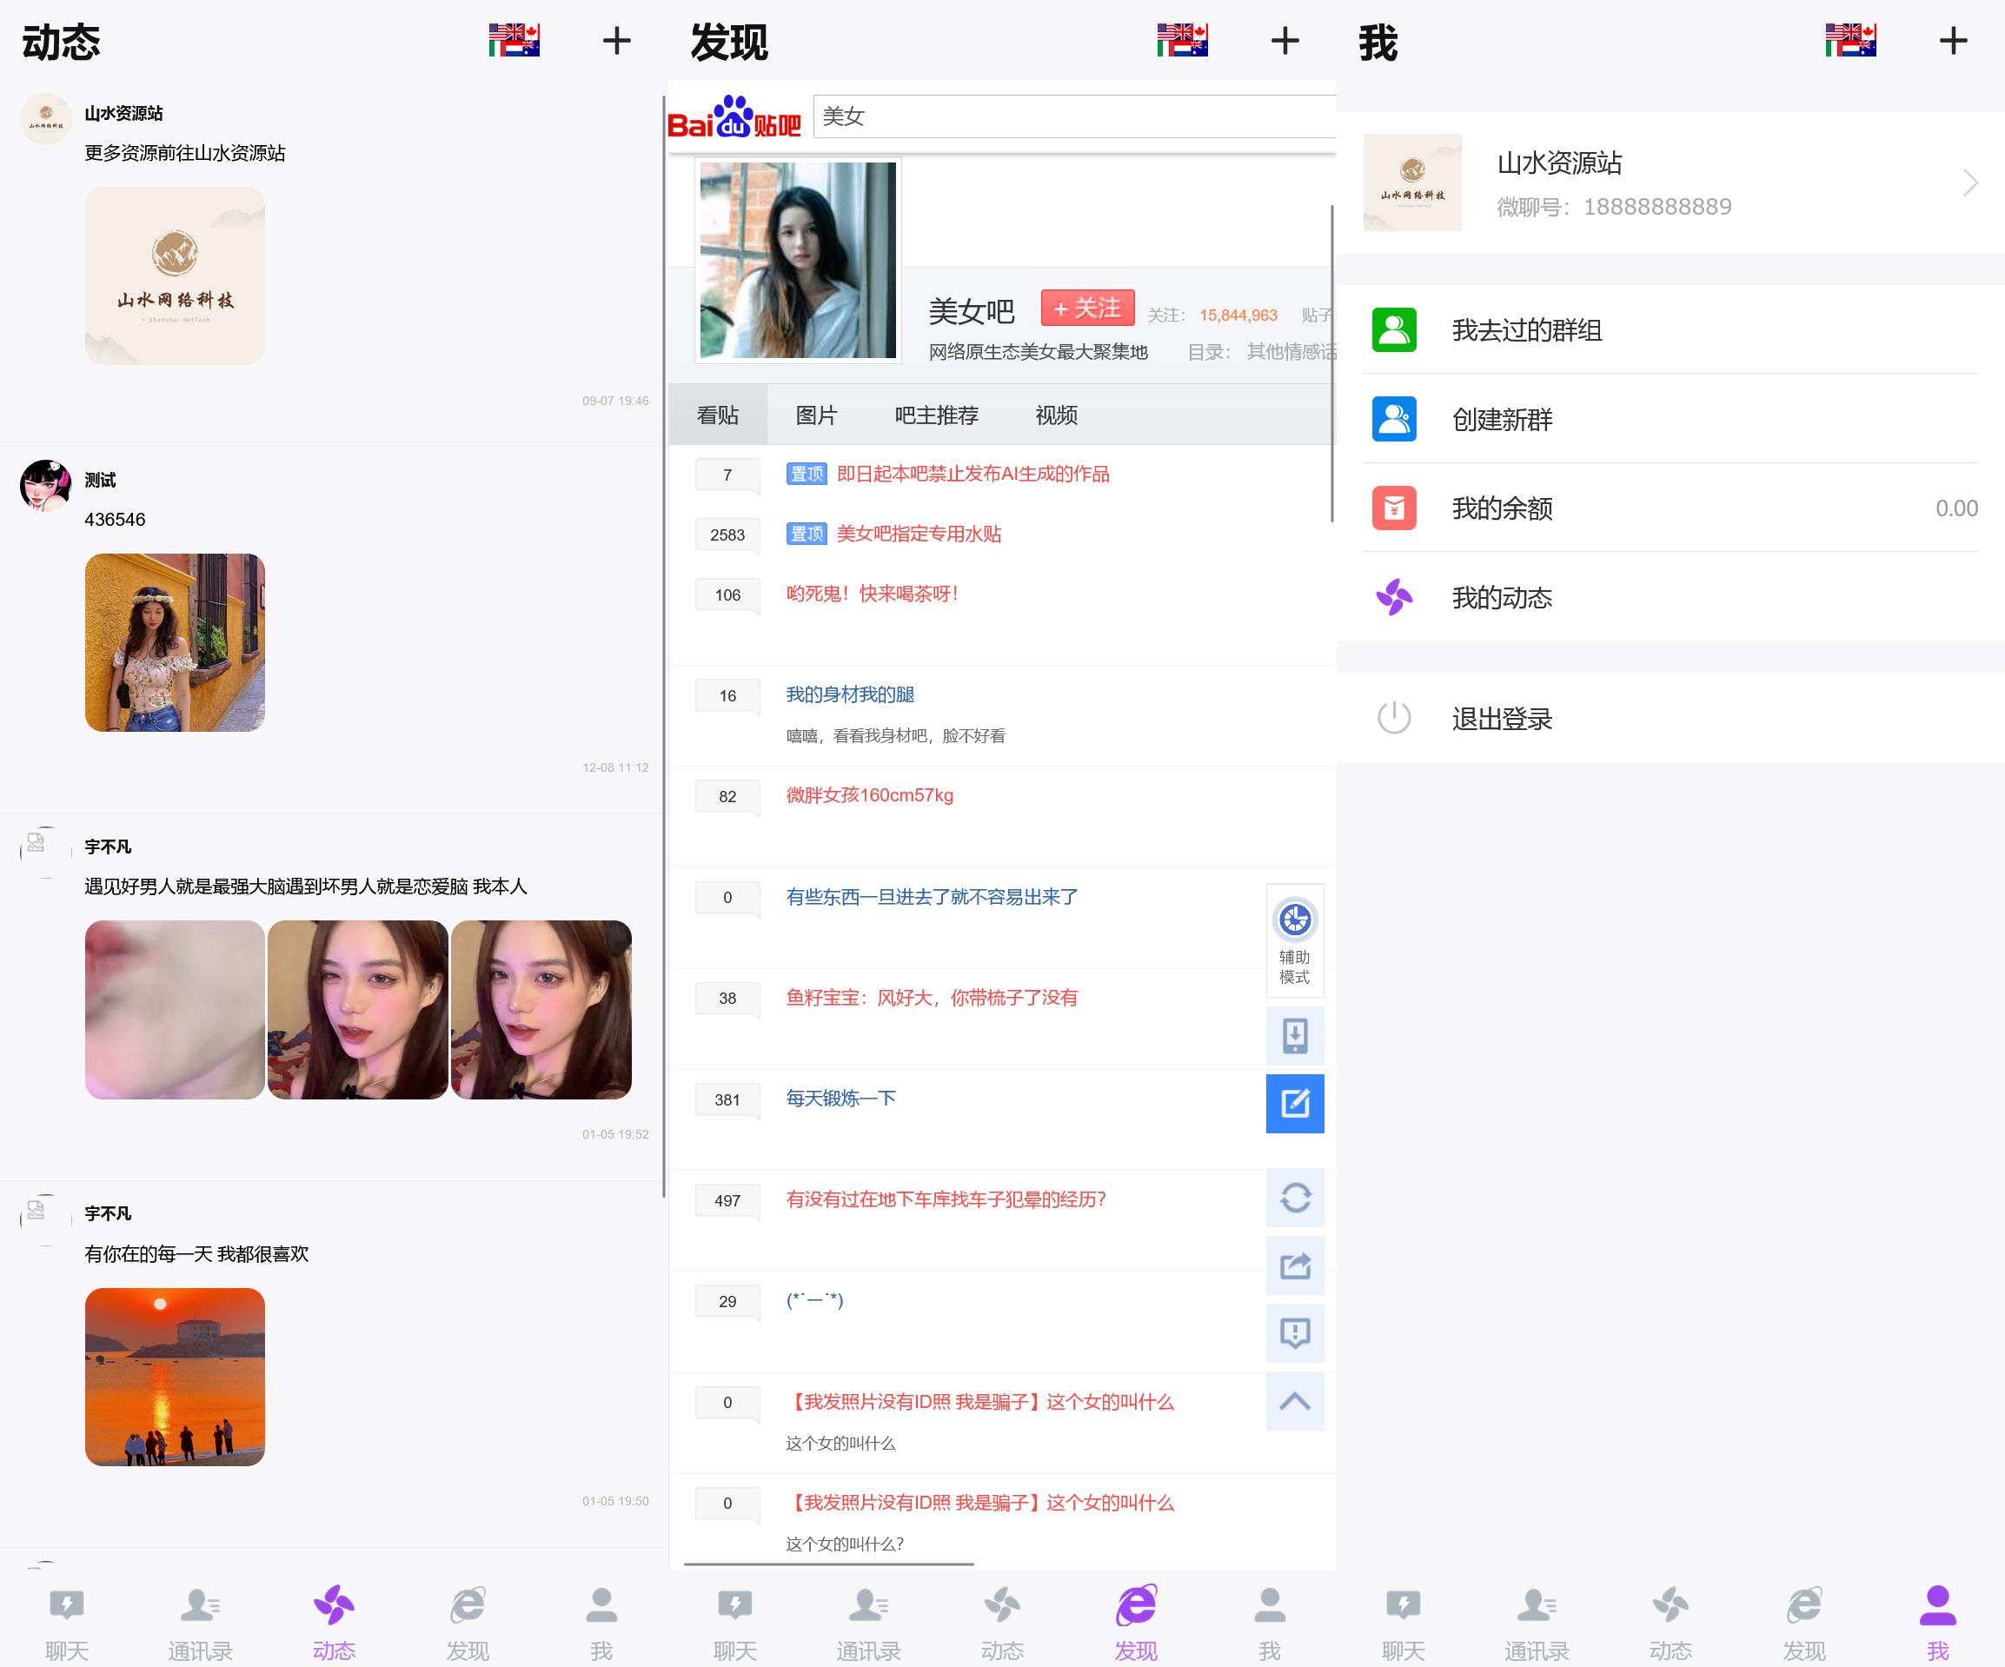2005x1667 pixels.
Task: Click the feedback exclamation icon
Action: tap(1295, 1333)
